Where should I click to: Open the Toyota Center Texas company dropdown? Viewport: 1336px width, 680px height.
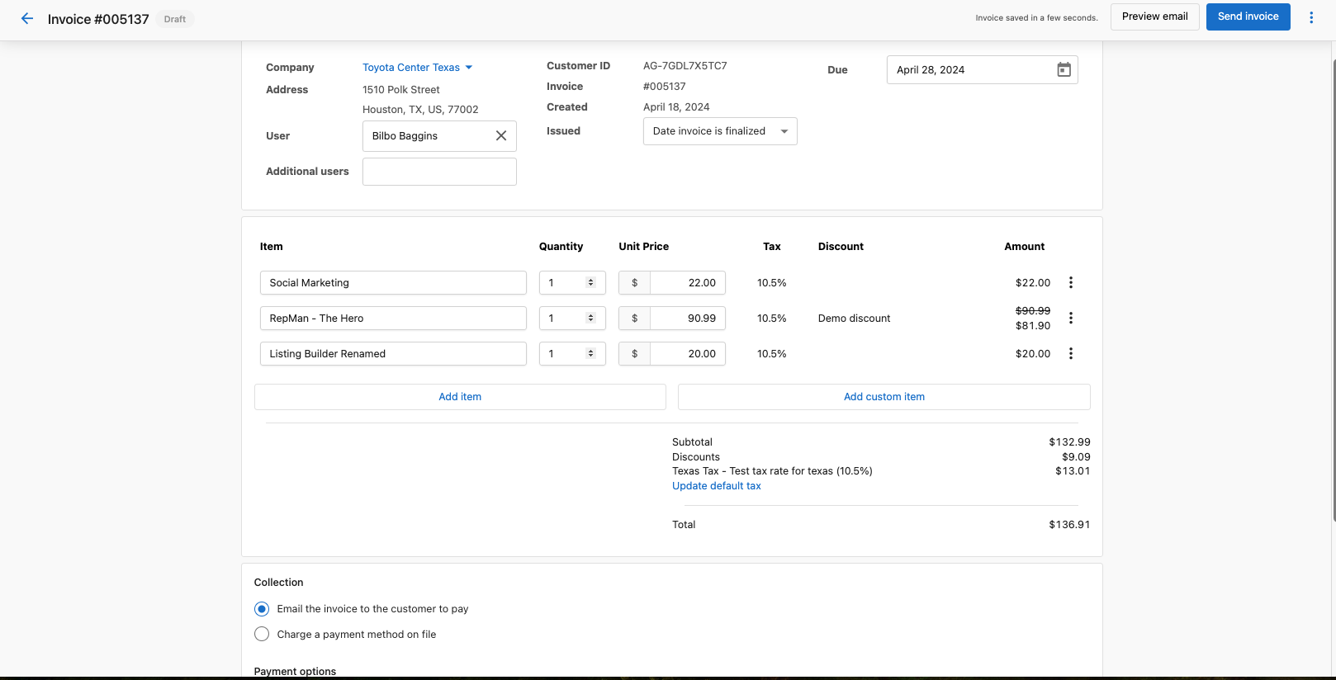pyautogui.click(x=417, y=68)
